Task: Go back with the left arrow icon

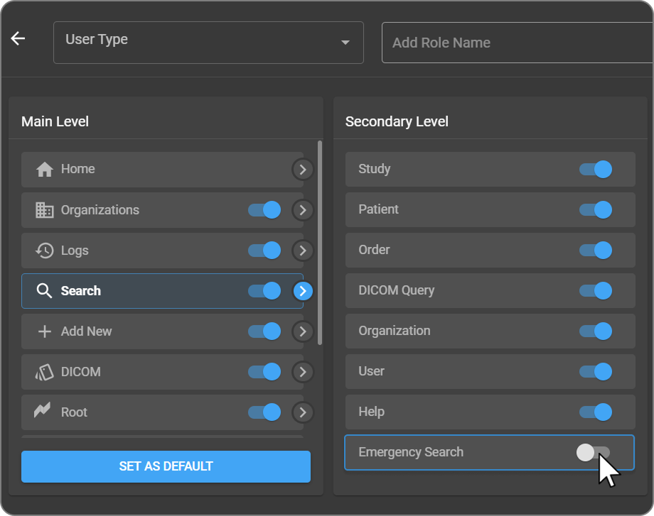Action: 18,39
